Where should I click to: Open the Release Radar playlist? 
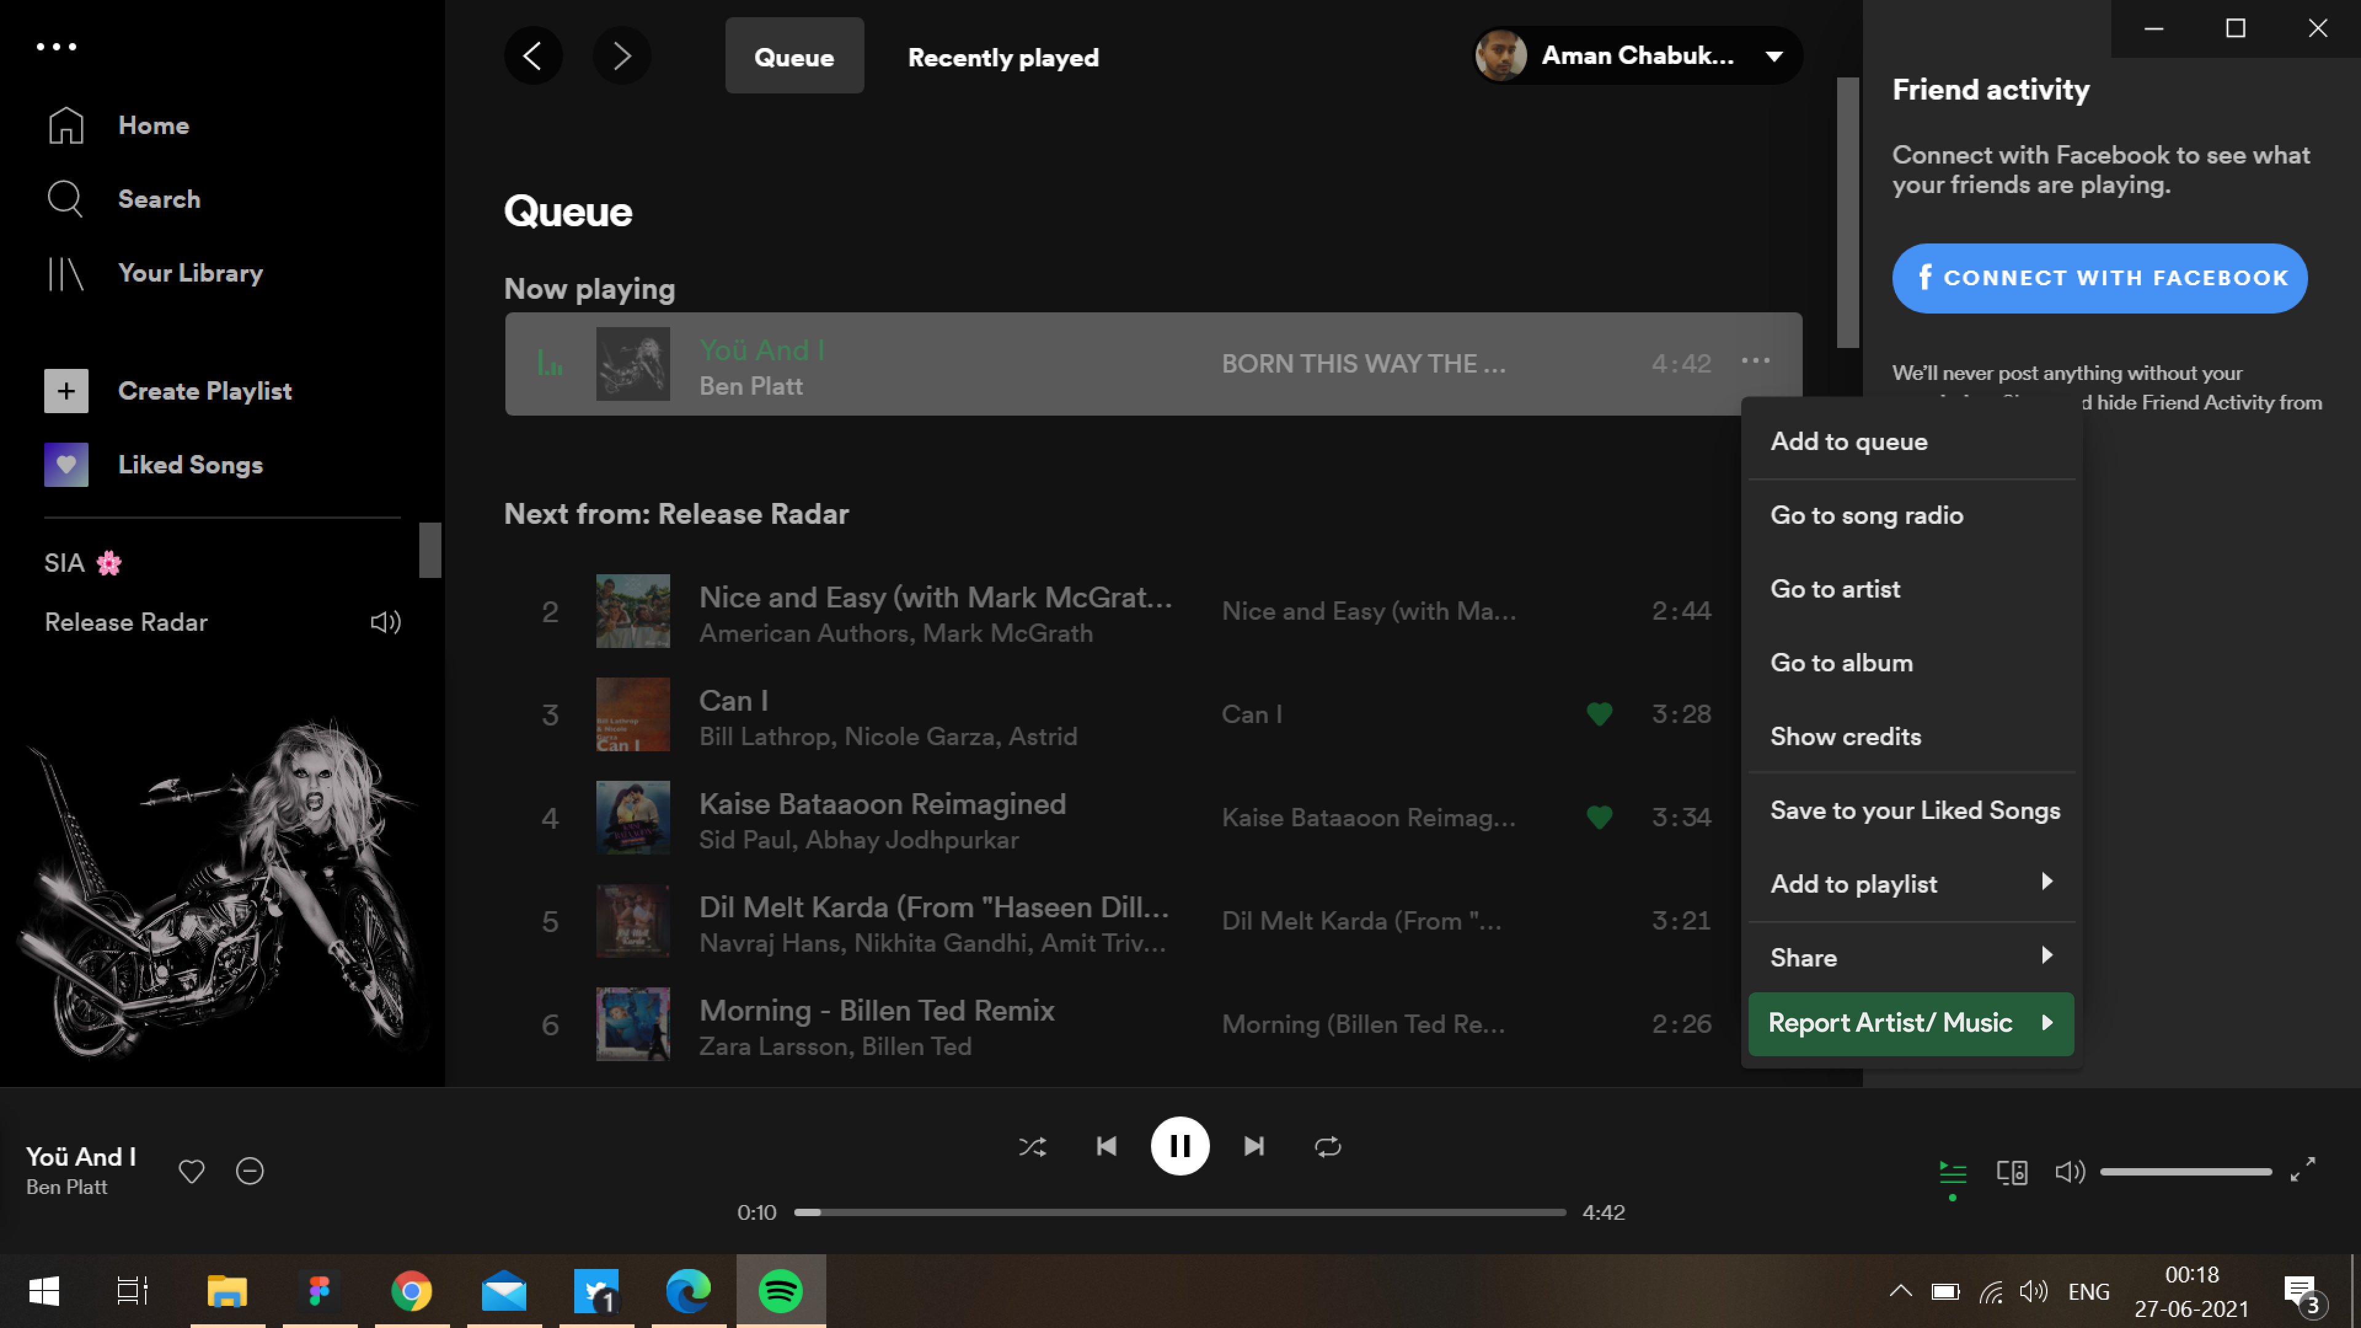point(125,623)
